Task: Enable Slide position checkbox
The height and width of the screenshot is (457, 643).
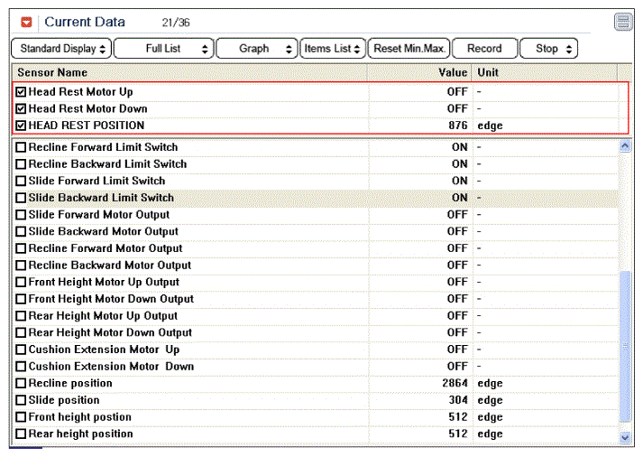Action: point(21,400)
